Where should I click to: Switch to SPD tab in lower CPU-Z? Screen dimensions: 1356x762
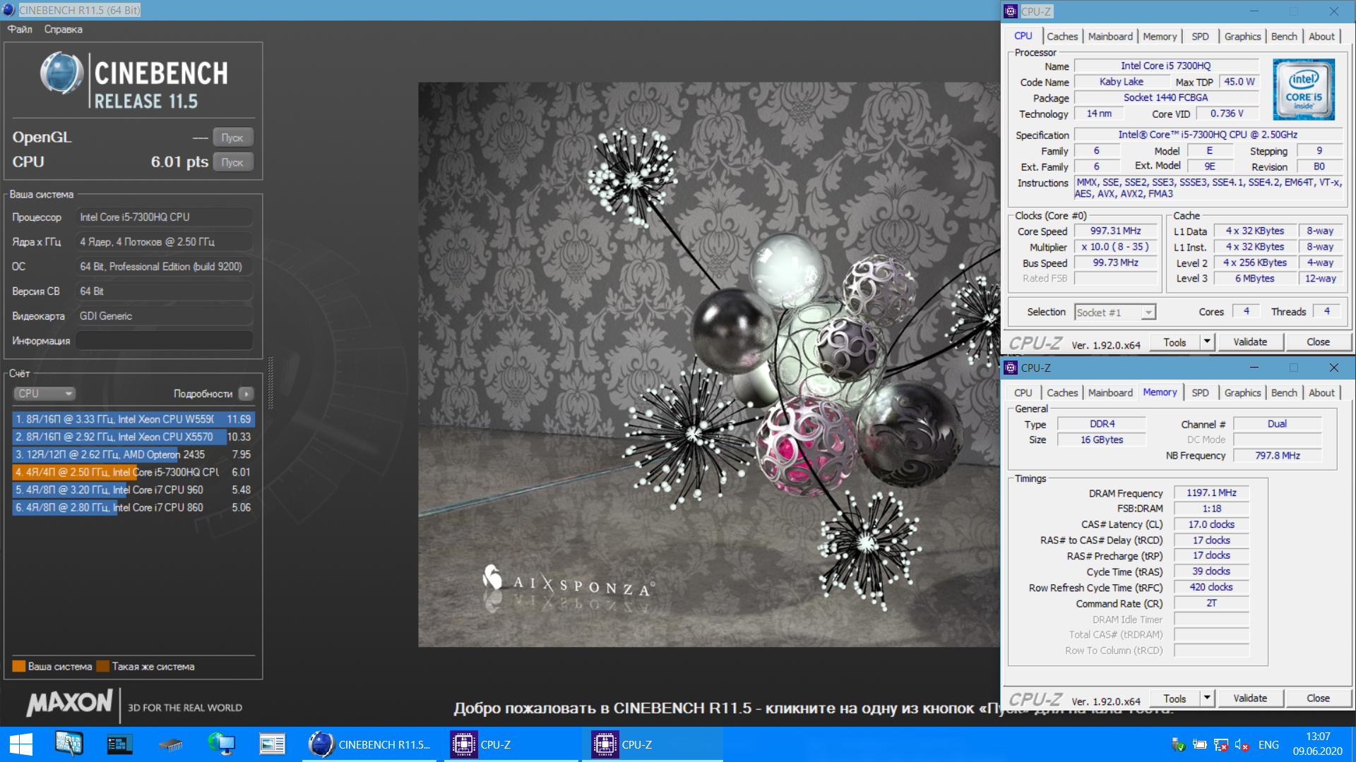tap(1200, 393)
